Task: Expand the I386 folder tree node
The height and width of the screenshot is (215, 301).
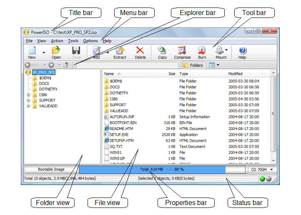Action: (28, 95)
